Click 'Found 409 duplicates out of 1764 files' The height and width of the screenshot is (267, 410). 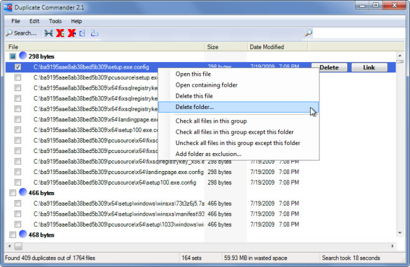point(50,258)
